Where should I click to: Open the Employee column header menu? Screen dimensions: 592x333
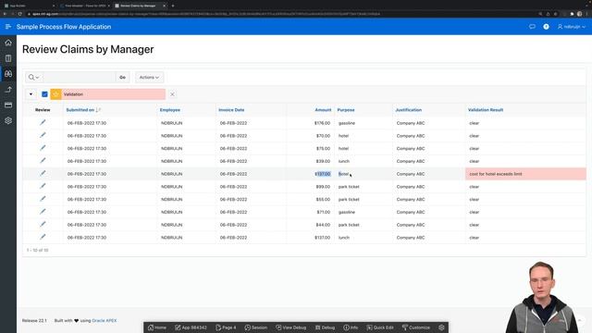point(170,110)
